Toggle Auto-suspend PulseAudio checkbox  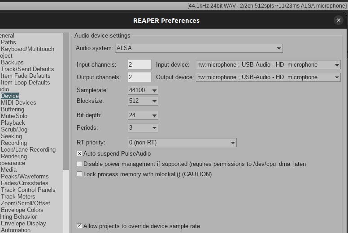[79, 153]
